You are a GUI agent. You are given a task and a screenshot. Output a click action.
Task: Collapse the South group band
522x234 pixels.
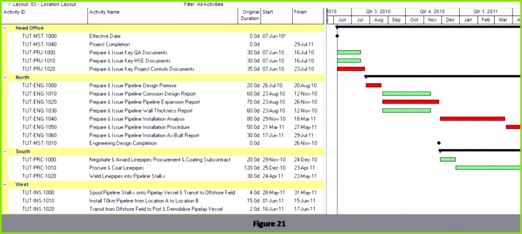(4, 152)
